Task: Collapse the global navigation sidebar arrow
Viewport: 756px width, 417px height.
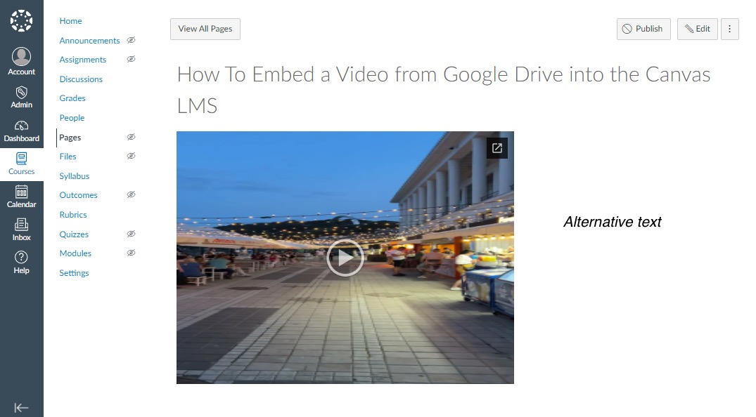Action: 21,408
